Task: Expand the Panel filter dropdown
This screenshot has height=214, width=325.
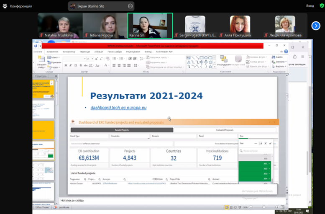Action: pyautogui.click(x=216, y=136)
